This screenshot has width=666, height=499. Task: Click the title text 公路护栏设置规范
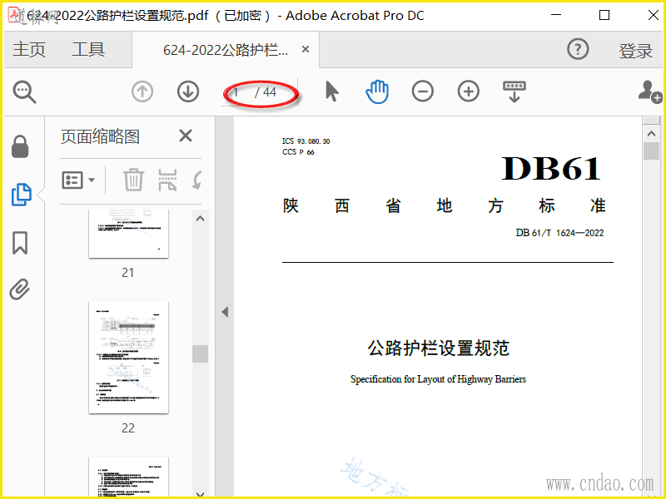[438, 348]
